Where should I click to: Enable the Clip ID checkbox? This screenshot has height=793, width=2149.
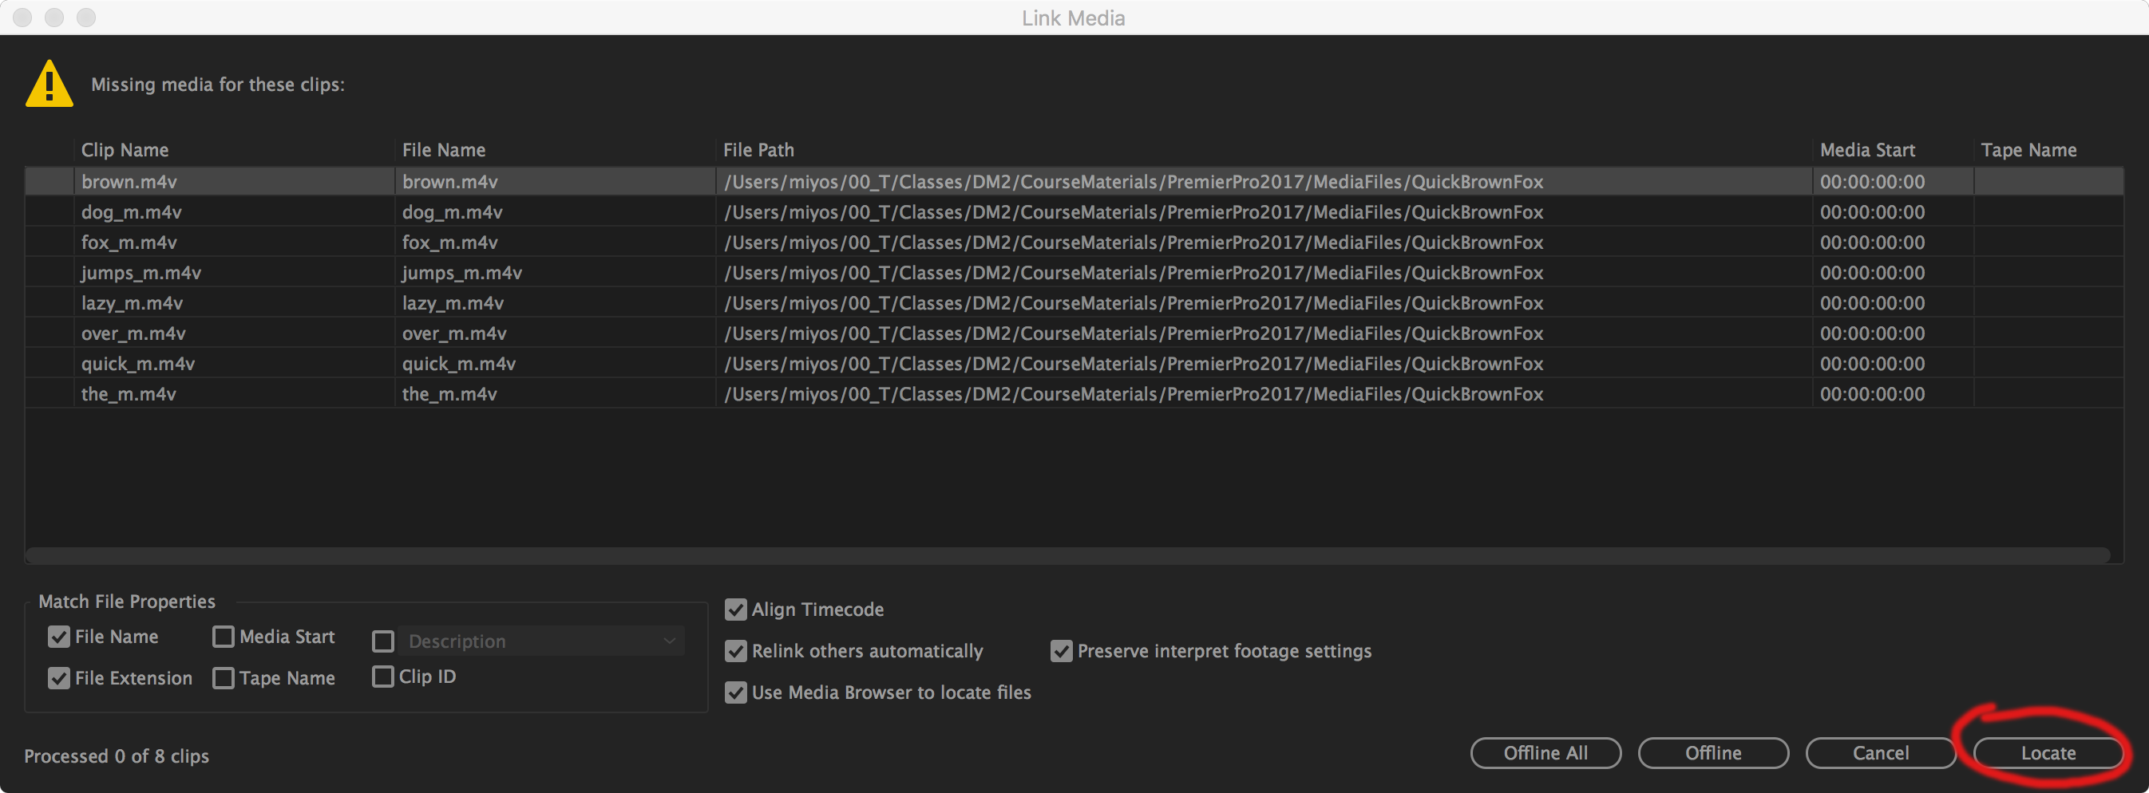383,677
